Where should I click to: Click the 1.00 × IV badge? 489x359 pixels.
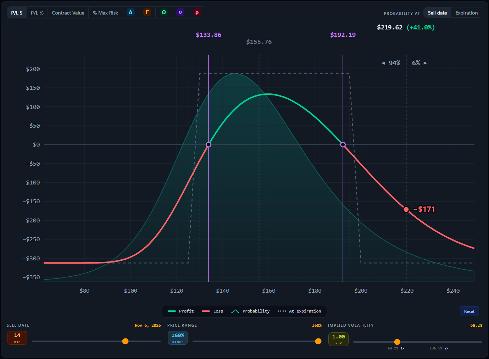coord(338,339)
